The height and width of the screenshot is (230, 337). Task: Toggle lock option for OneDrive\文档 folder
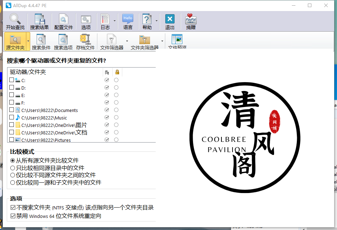pyautogui.click(x=116, y=132)
